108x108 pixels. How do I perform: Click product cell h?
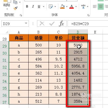tap(19, 94)
